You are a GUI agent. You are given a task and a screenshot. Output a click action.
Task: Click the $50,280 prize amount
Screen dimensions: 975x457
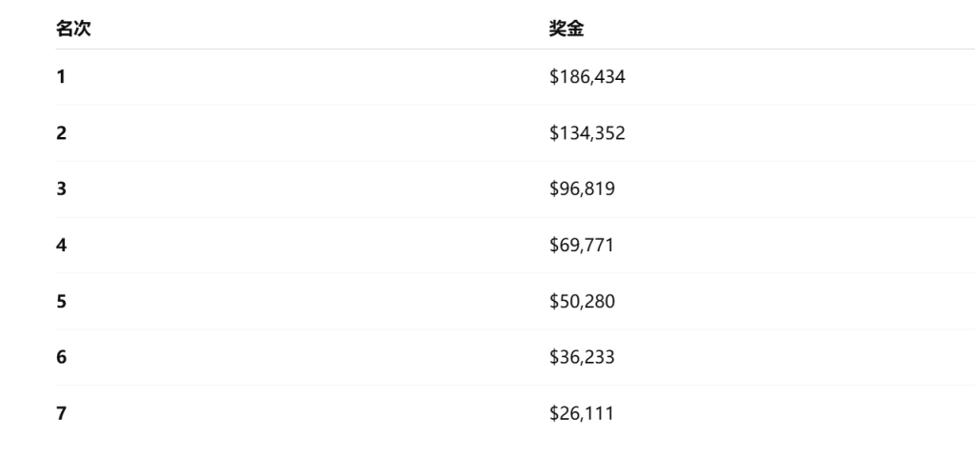(582, 302)
